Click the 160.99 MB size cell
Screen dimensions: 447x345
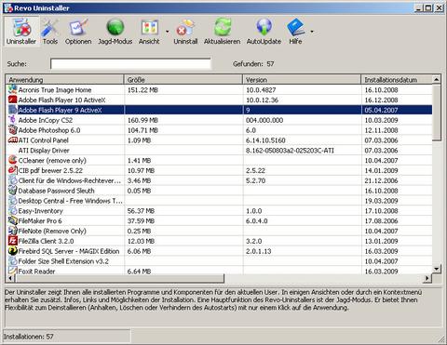point(142,120)
